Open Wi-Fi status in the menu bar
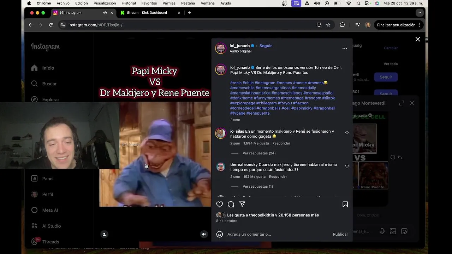Screen dimensions: 452x254 [x=349, y=3]
